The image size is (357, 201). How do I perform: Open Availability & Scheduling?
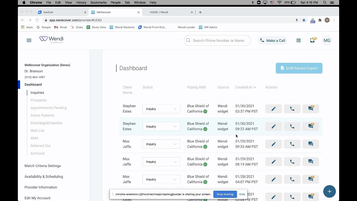coord(44,176)
